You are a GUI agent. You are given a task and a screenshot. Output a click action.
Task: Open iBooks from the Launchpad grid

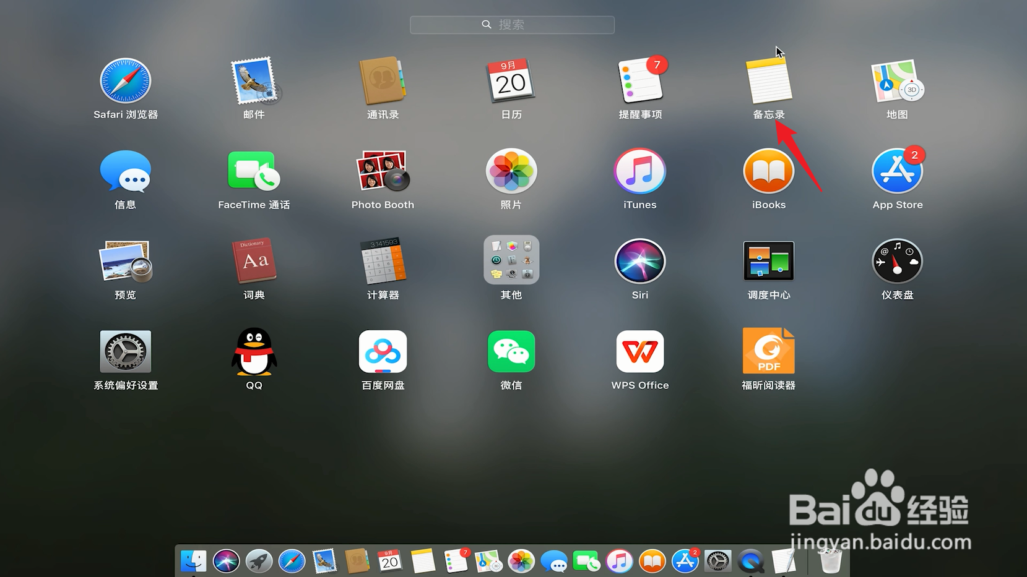coord(769,171)
